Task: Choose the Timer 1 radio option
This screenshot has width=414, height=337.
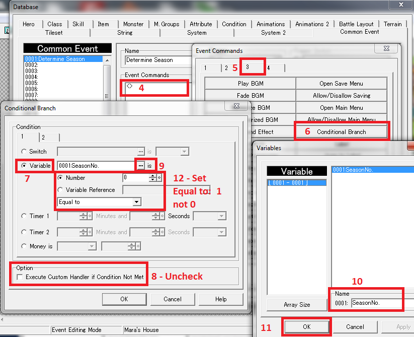Action: [24, 216]
